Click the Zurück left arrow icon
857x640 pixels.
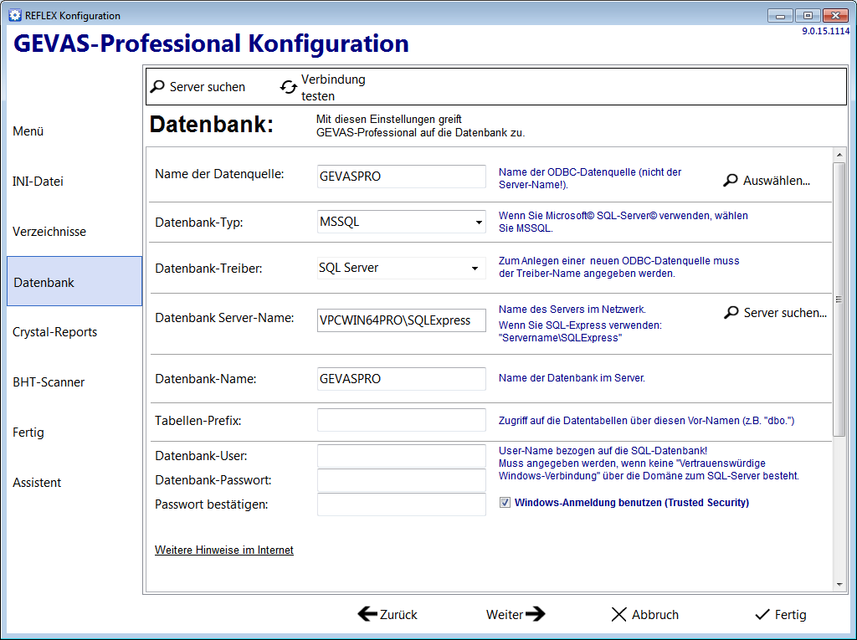coord(367,614)
